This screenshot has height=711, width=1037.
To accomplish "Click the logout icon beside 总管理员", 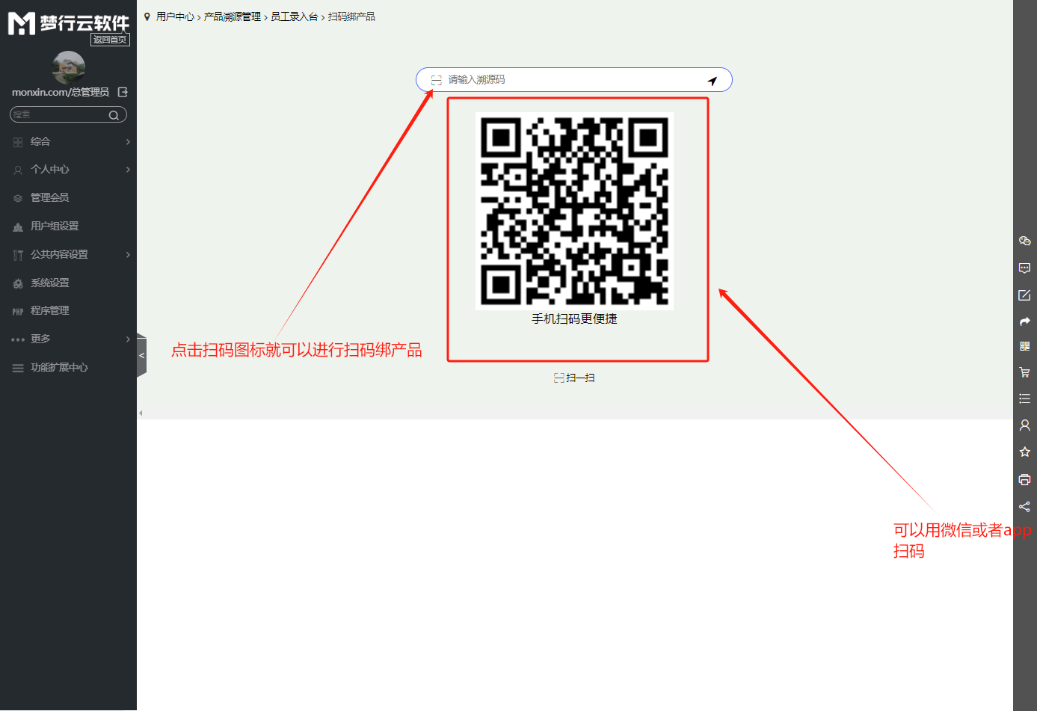I will [123, 92].
